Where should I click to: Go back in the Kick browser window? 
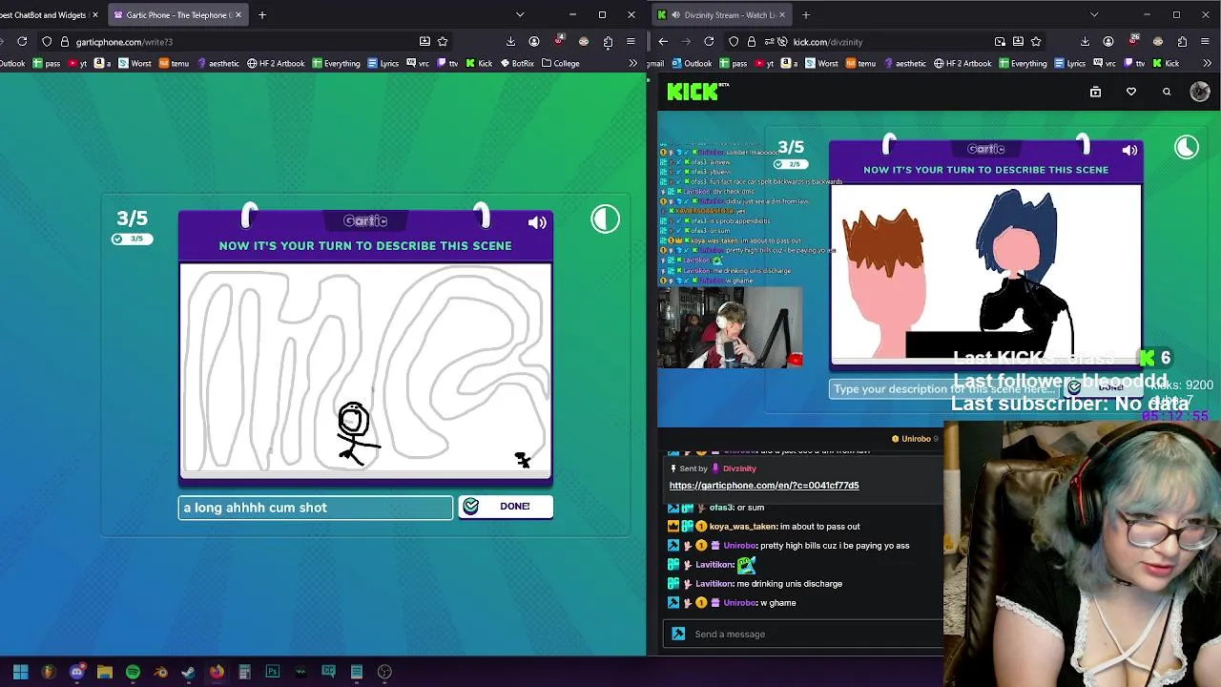coord(663,42)
